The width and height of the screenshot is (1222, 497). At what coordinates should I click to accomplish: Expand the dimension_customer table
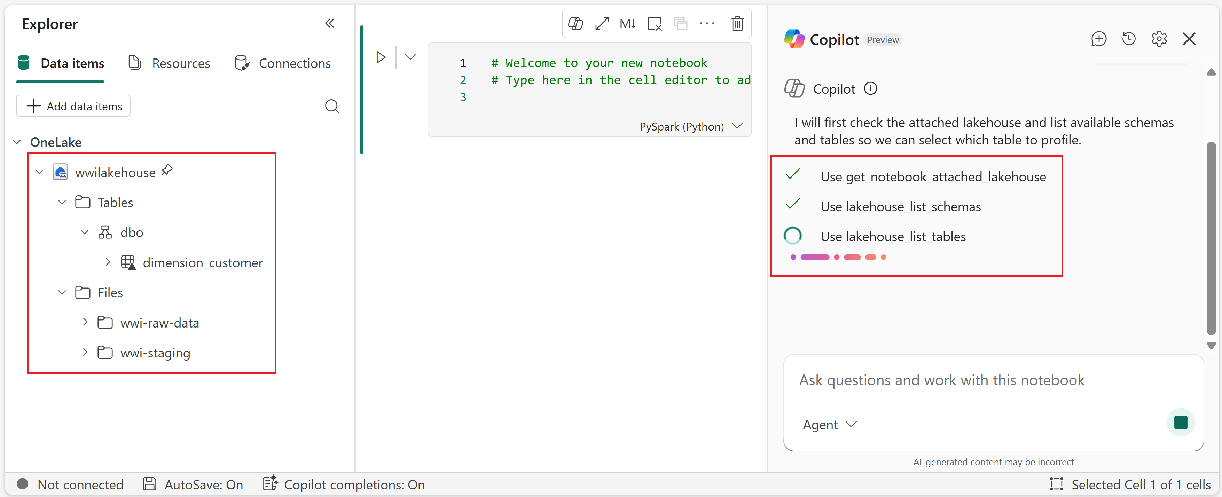[x=108, y=262]
